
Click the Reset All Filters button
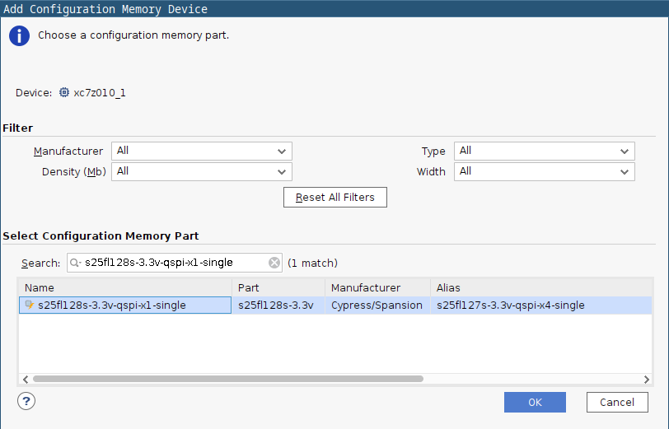click(x=335, y=197)
